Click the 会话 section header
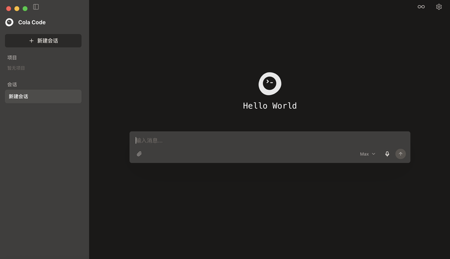450x259 pixels. coord(12,85)
